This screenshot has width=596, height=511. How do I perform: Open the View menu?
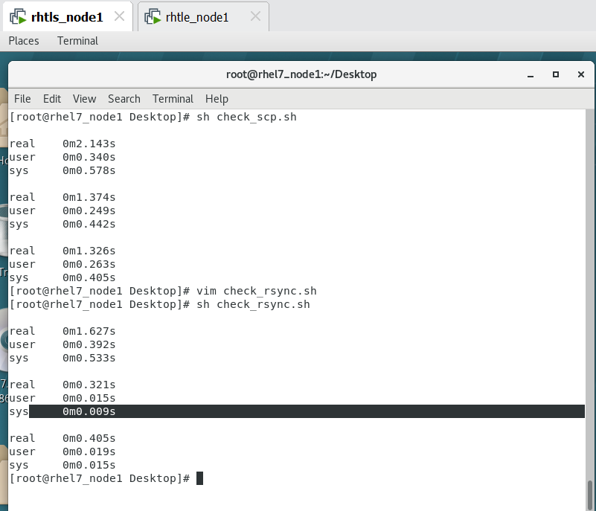[x=84, y=99]
